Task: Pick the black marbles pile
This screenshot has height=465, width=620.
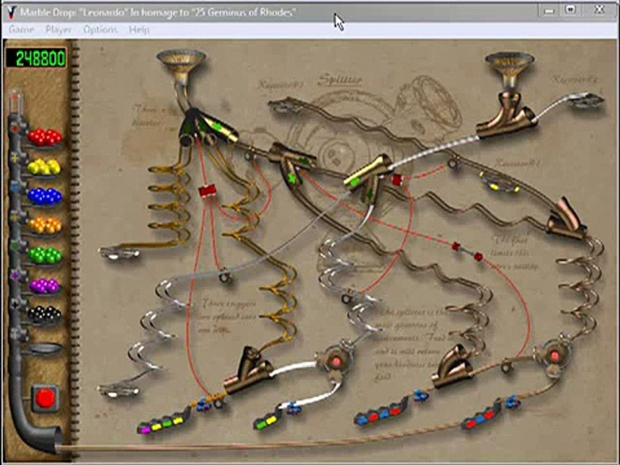Action: tap(45, 314)
